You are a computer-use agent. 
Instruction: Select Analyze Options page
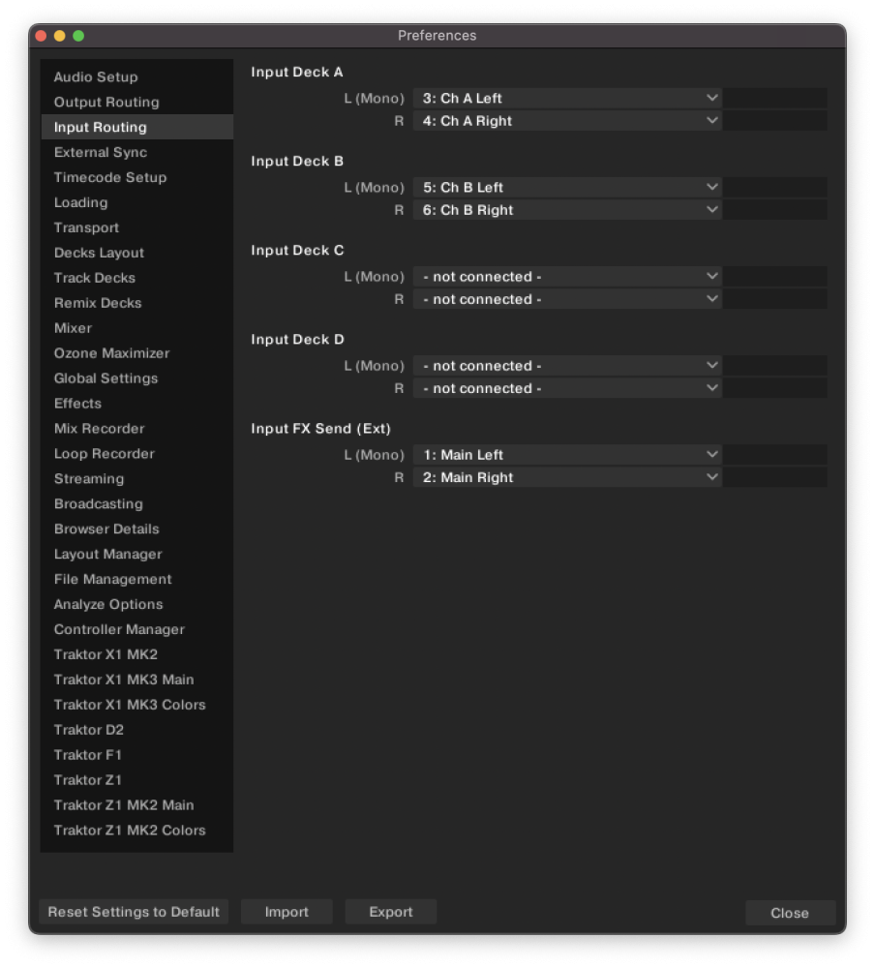pos(137,604)
